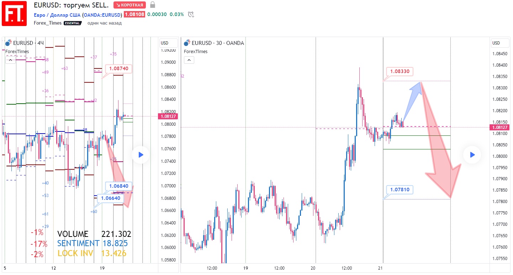The image size is (513, 275).
Task: Click the 0.00030 price change value
Action: tap(157, 15)
